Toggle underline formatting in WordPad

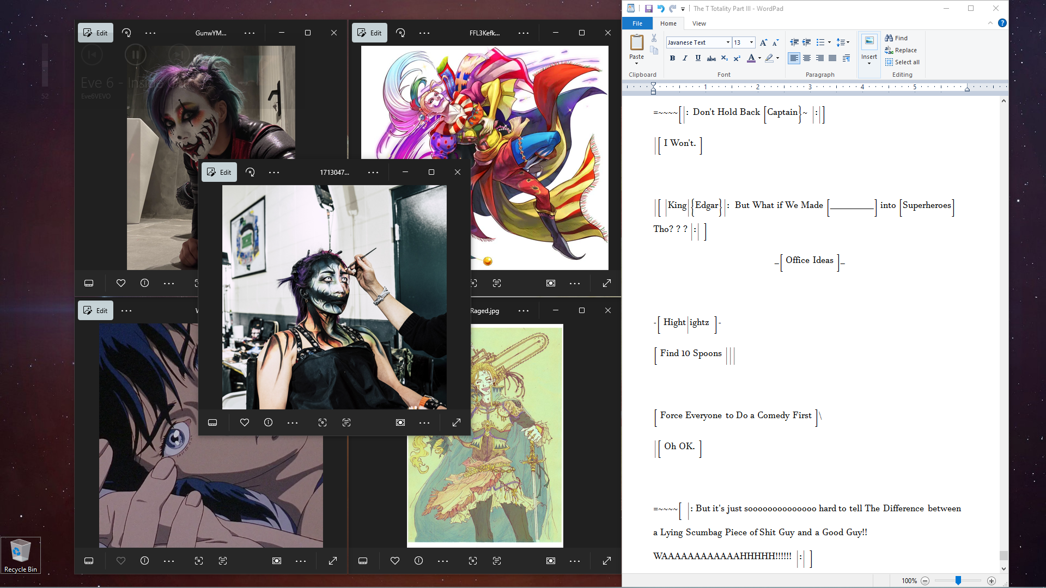pyautogui.click(x=698, y=58)
